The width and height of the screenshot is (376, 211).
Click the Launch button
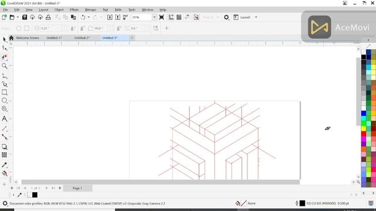click(243, 17)
